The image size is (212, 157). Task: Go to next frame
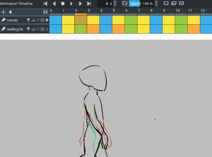tap(80, 4)
